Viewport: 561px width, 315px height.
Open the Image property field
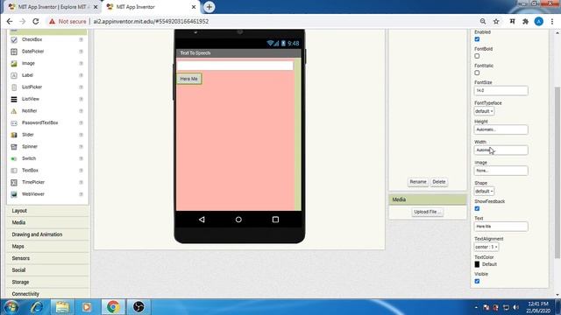tap(501, 171)
